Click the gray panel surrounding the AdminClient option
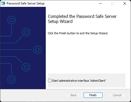 tap(87, 80)
